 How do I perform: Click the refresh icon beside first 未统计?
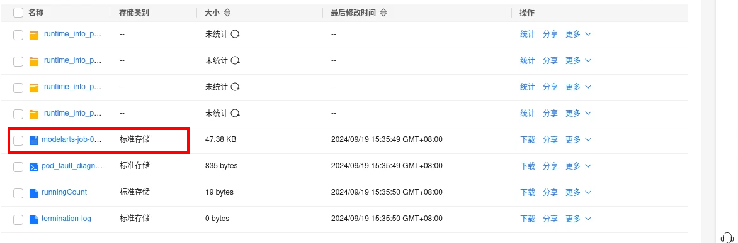click(236, 35)
